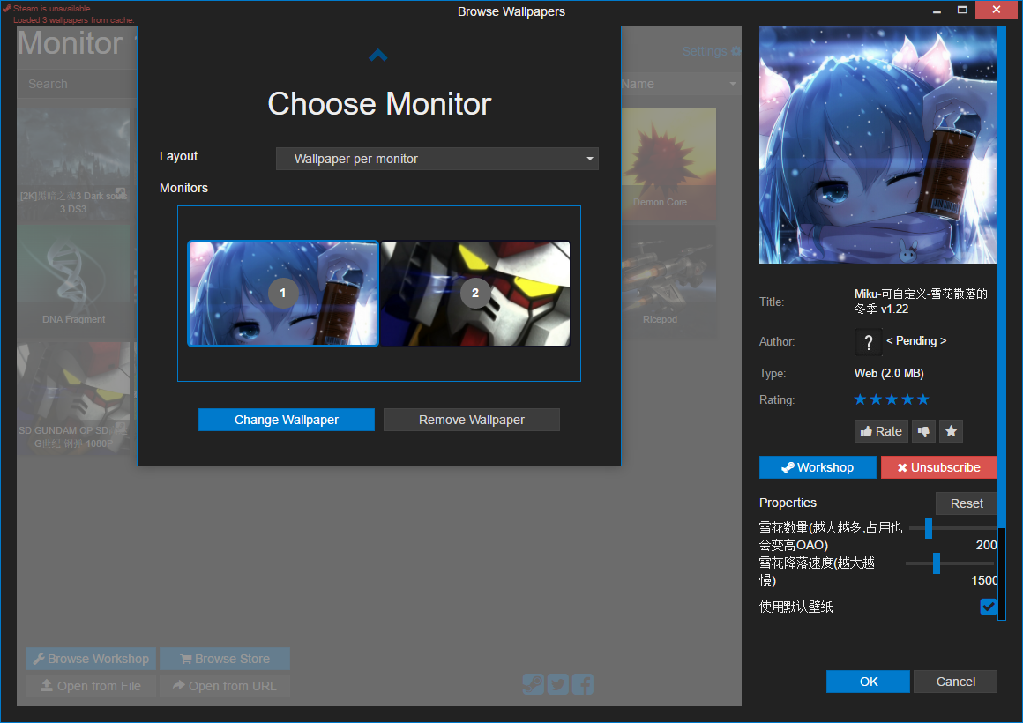Click the author question mark avatar
Screen dimensions: 1023x723
point(868,341)
